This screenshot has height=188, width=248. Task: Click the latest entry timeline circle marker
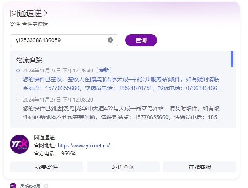(x=18, y=70)
